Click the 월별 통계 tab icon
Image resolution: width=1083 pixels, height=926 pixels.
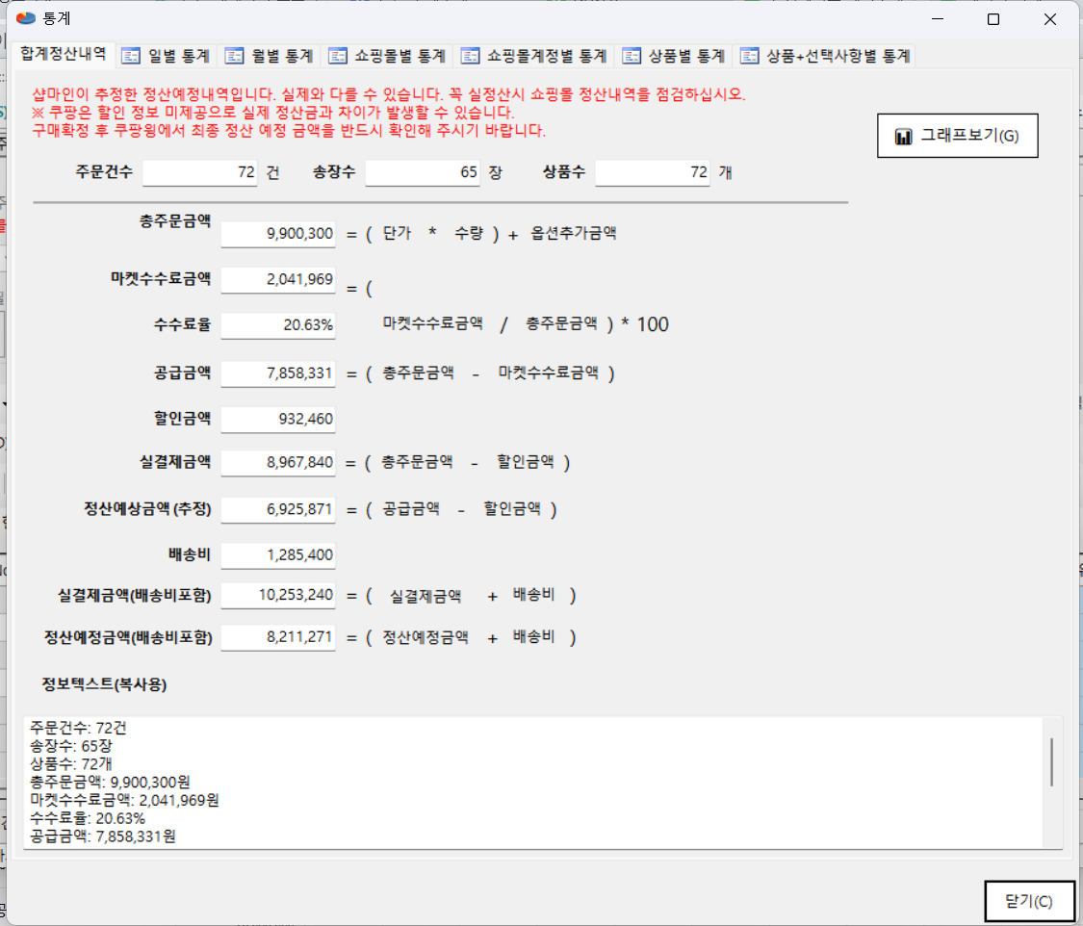(234, 56)
